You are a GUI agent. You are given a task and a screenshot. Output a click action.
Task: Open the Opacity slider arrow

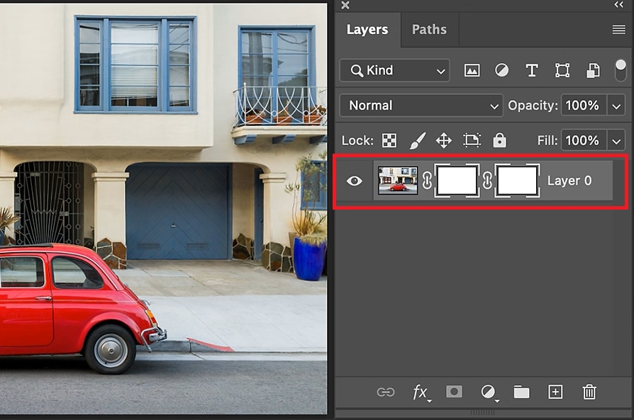tap(616, 106)
